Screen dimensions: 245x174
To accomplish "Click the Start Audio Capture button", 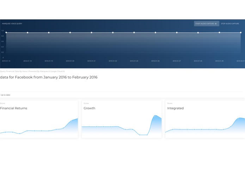I will point(207,24).
